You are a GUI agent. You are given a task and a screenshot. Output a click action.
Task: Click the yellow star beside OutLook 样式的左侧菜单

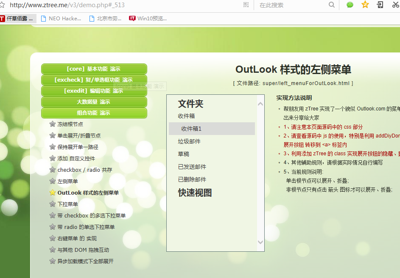(53, 193)
